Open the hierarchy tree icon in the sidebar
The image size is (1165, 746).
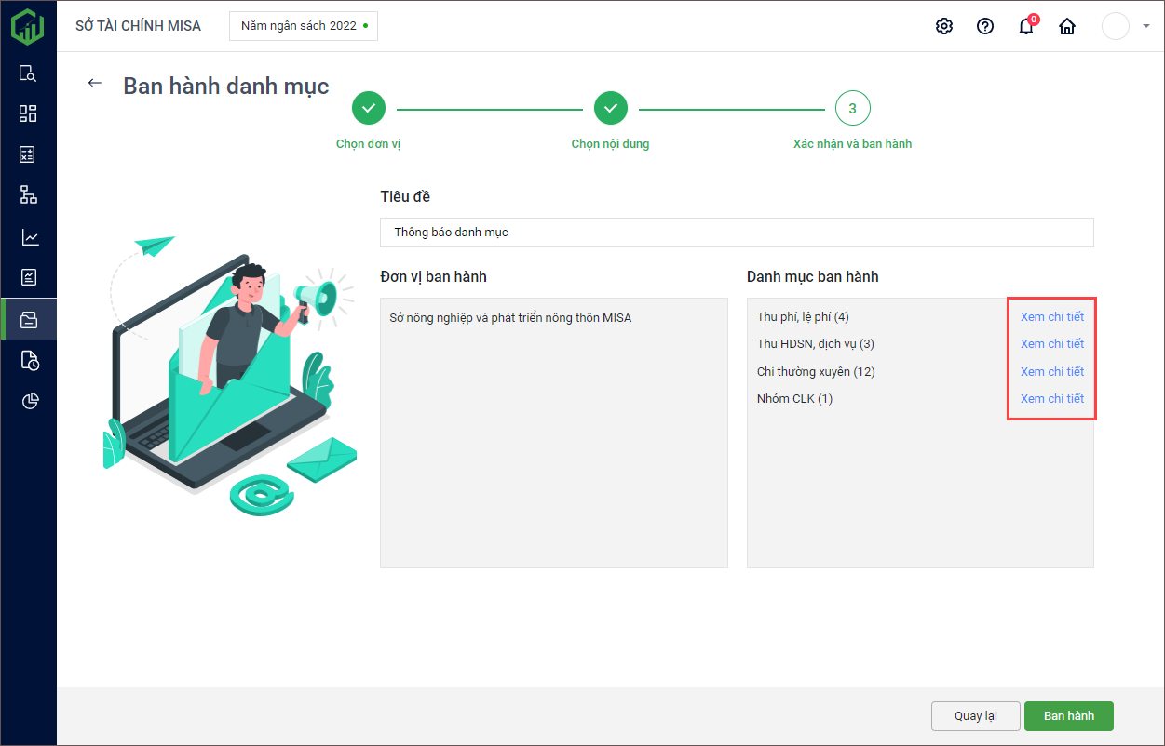click(28, 195)
